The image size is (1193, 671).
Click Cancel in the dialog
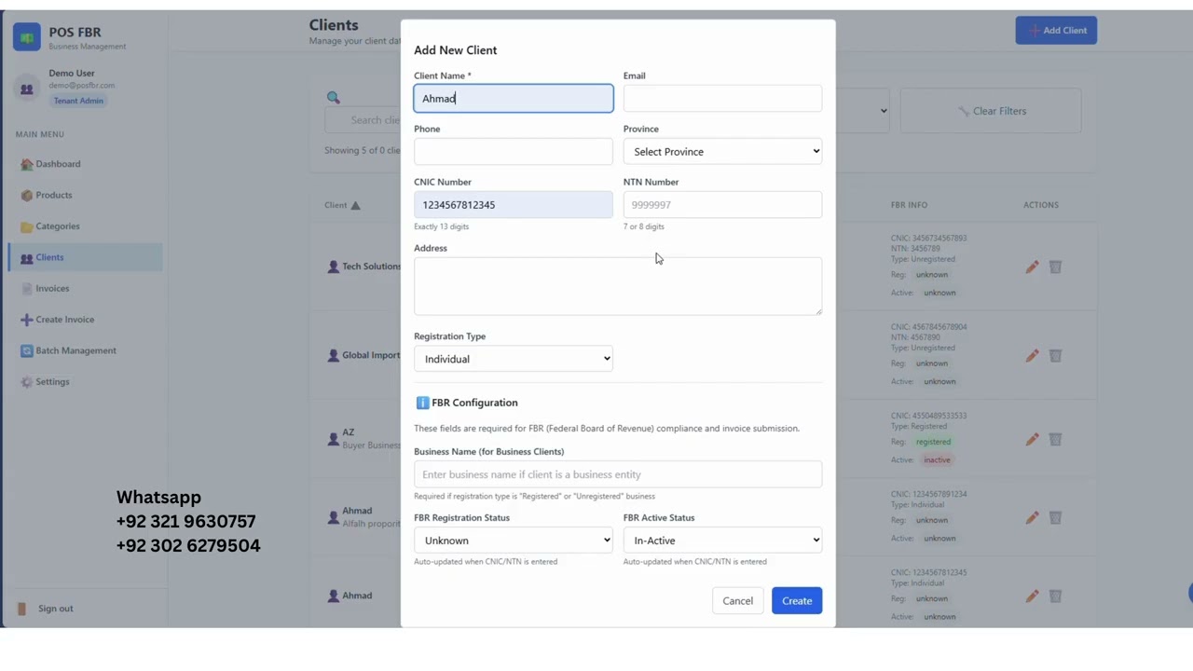[x=737, y=601]
